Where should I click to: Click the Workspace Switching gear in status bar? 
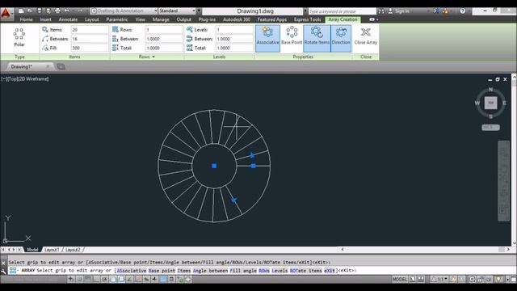[x=472, y=279]
